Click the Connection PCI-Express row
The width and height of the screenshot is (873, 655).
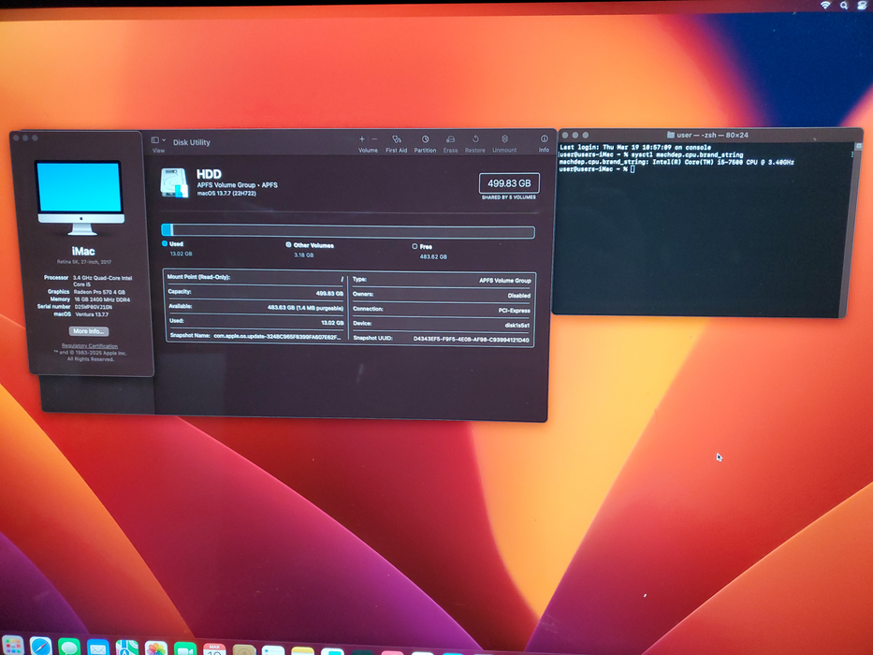pos(442,310)
